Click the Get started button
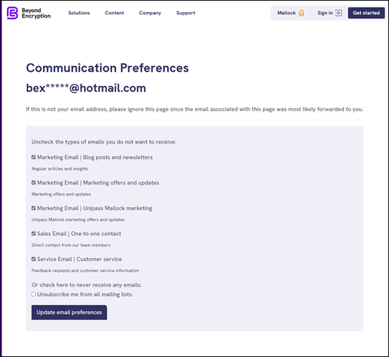 pos(366,13)
